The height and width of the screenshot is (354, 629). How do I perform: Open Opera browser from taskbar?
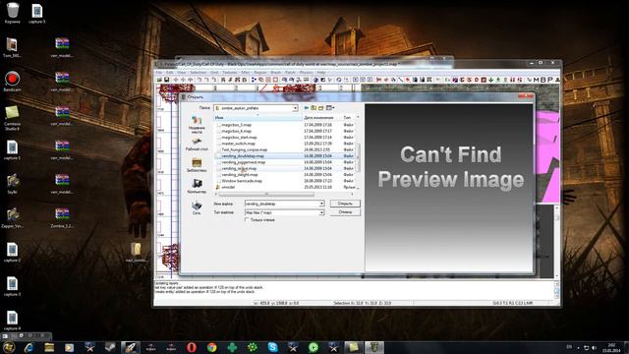pos(192,347)
